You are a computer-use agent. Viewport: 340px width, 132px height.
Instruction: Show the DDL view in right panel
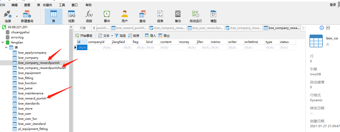click(328, 28)
